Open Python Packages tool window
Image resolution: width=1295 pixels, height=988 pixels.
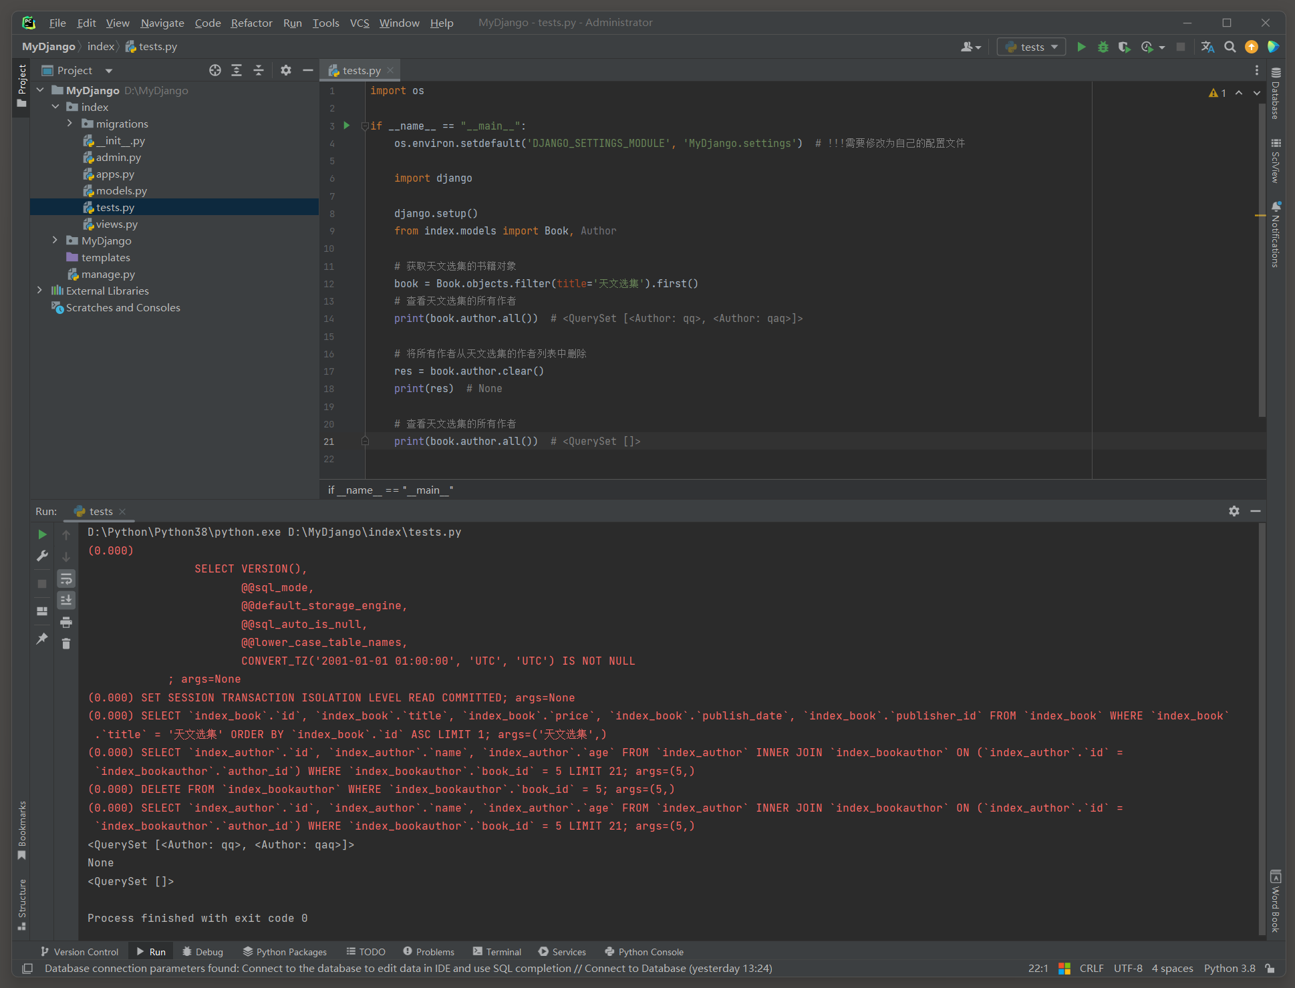pyautogui.click(x=285, y=952)
